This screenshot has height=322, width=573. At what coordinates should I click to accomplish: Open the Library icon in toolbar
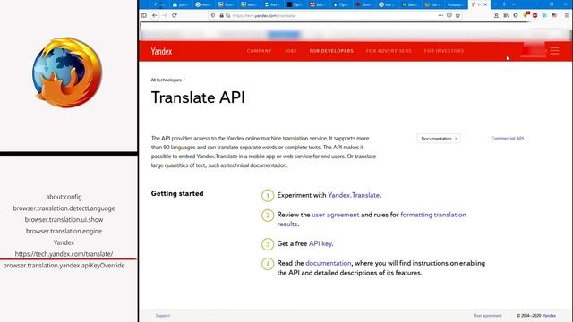pyautogui.click(x=506, y=15)
